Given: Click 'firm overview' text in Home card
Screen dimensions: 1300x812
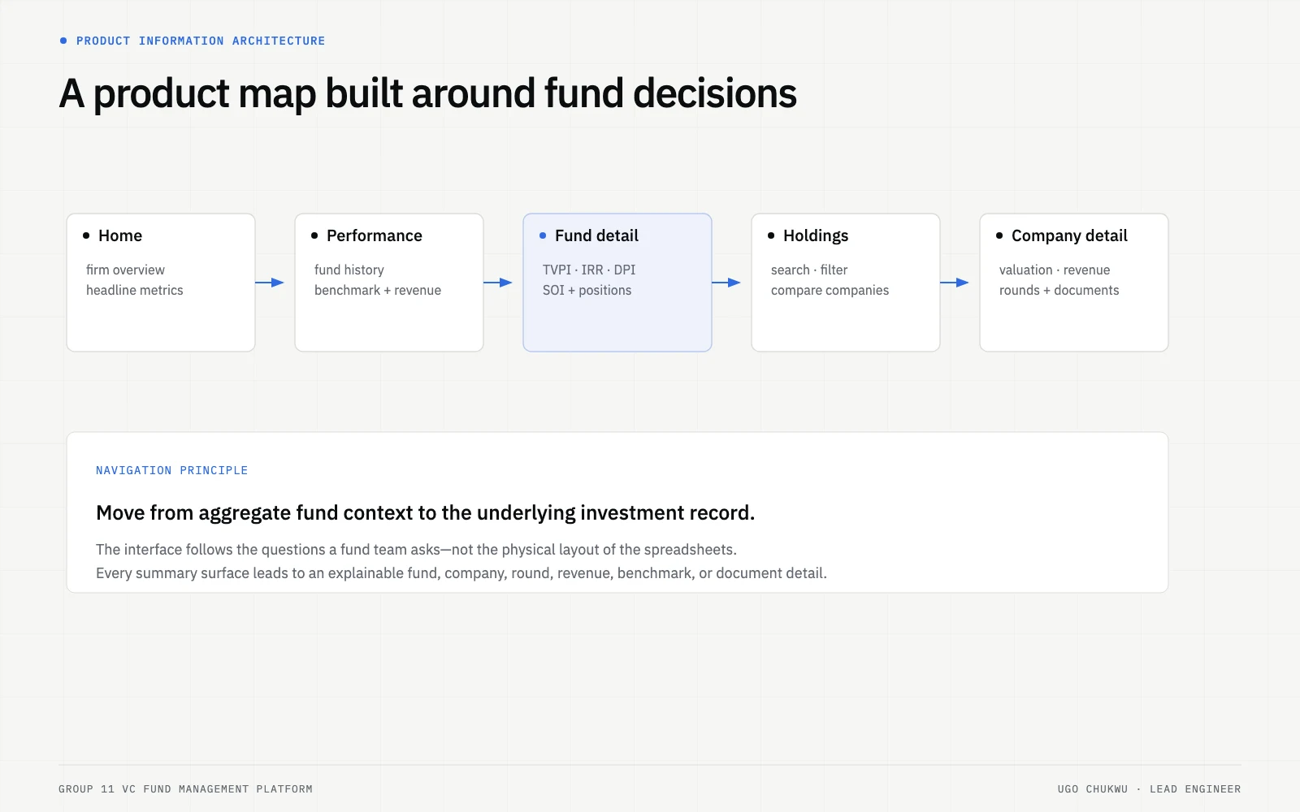Looking at the screenshot, I should coord(125,270).
